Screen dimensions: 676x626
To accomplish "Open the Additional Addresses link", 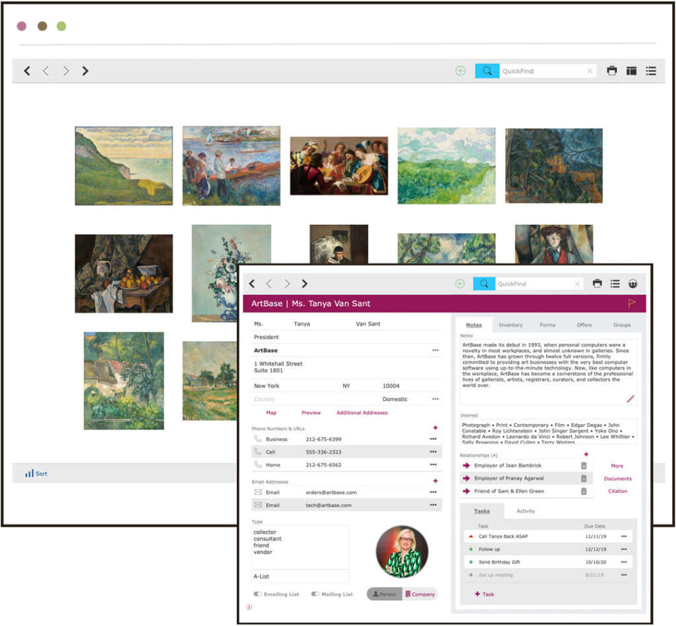I will point(362,413).
